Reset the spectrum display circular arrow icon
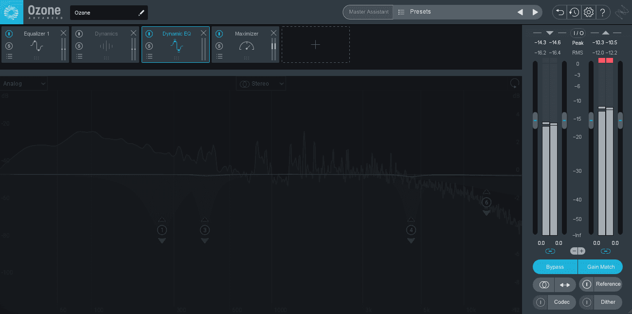This screenshot has height=314, width=632. coord(514,83)
